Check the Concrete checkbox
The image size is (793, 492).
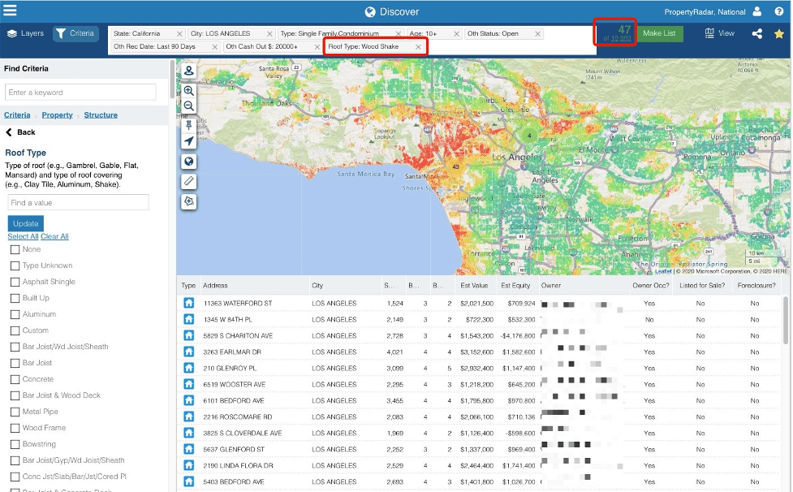[x=15, y=379]
